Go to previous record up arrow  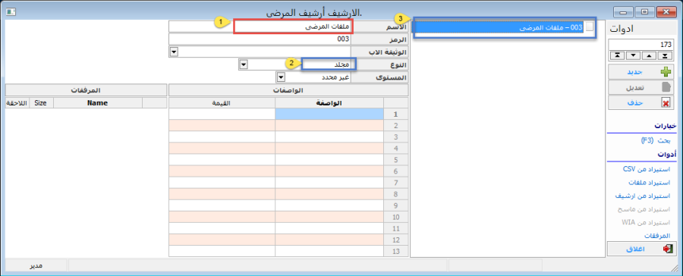coord(649,55)
